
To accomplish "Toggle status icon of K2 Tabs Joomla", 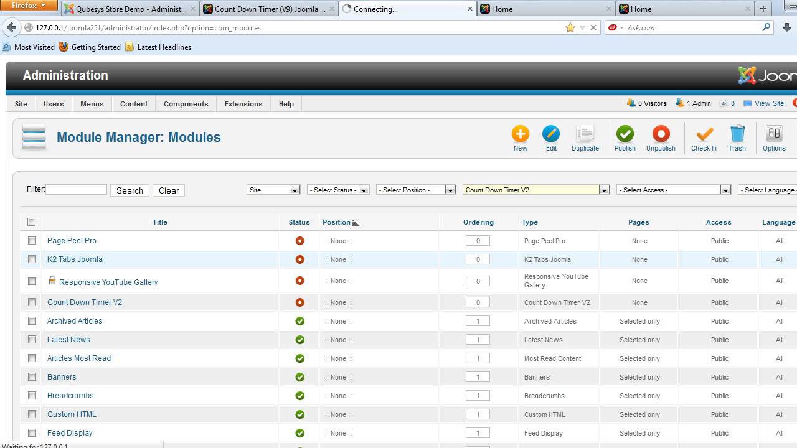I will point(299,259).
